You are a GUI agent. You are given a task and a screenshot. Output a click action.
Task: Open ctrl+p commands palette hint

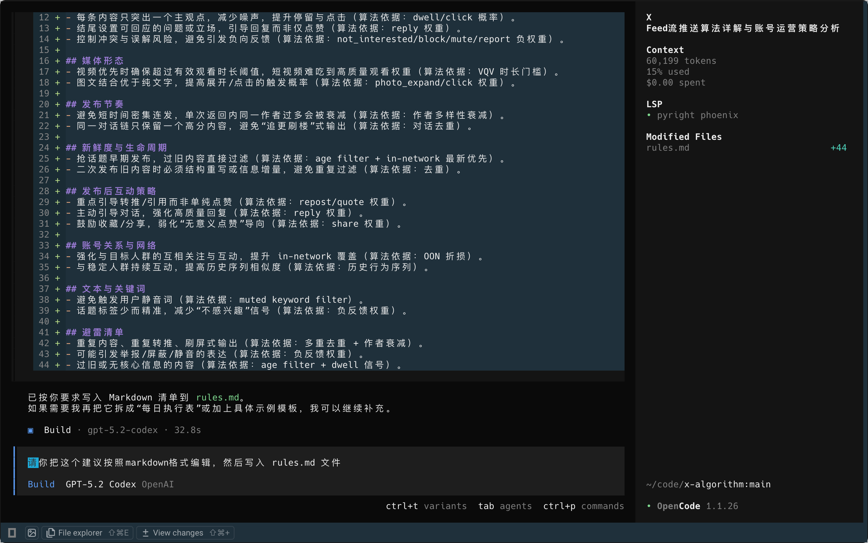coord(583,506)
